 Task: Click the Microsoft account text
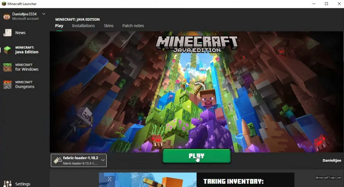click(x=25, y=19)
